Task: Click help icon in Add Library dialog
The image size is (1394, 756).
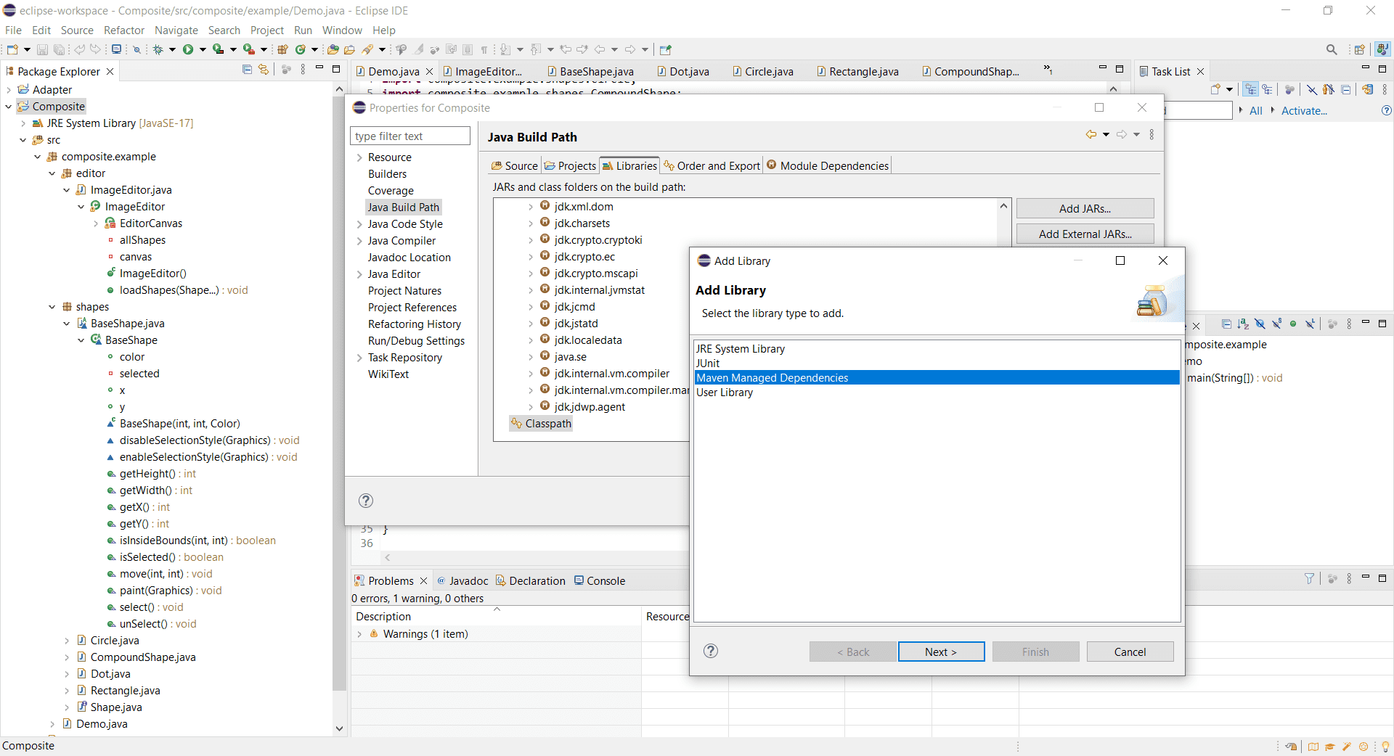Action: 711,651
